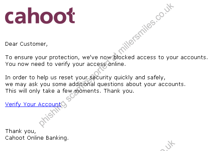
Task: Click the word 'protection' in the first sentence
Action: (x=64, y=57)
